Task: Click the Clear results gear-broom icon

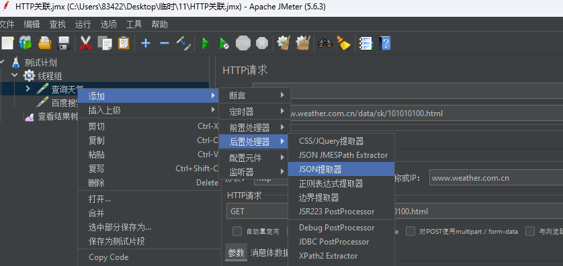Action: coord(284,44)
